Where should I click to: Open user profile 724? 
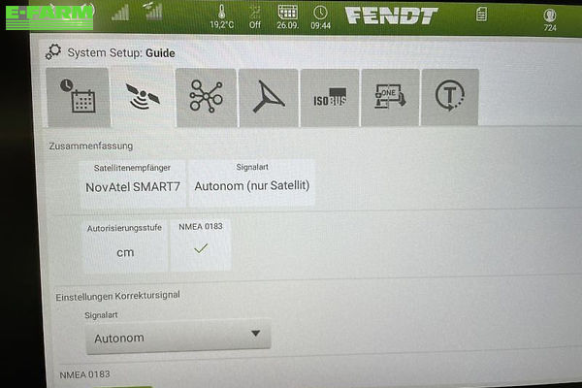coord(550,20)
